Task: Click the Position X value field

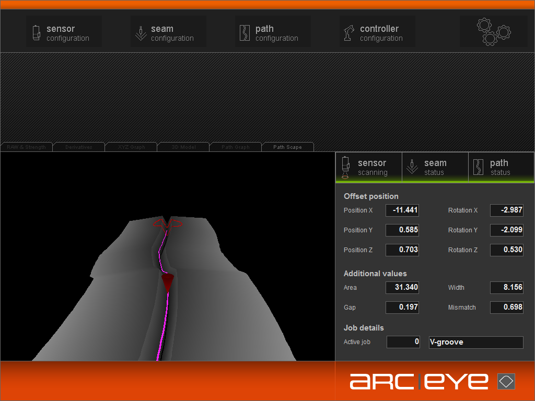Action: tap(402, 210)
